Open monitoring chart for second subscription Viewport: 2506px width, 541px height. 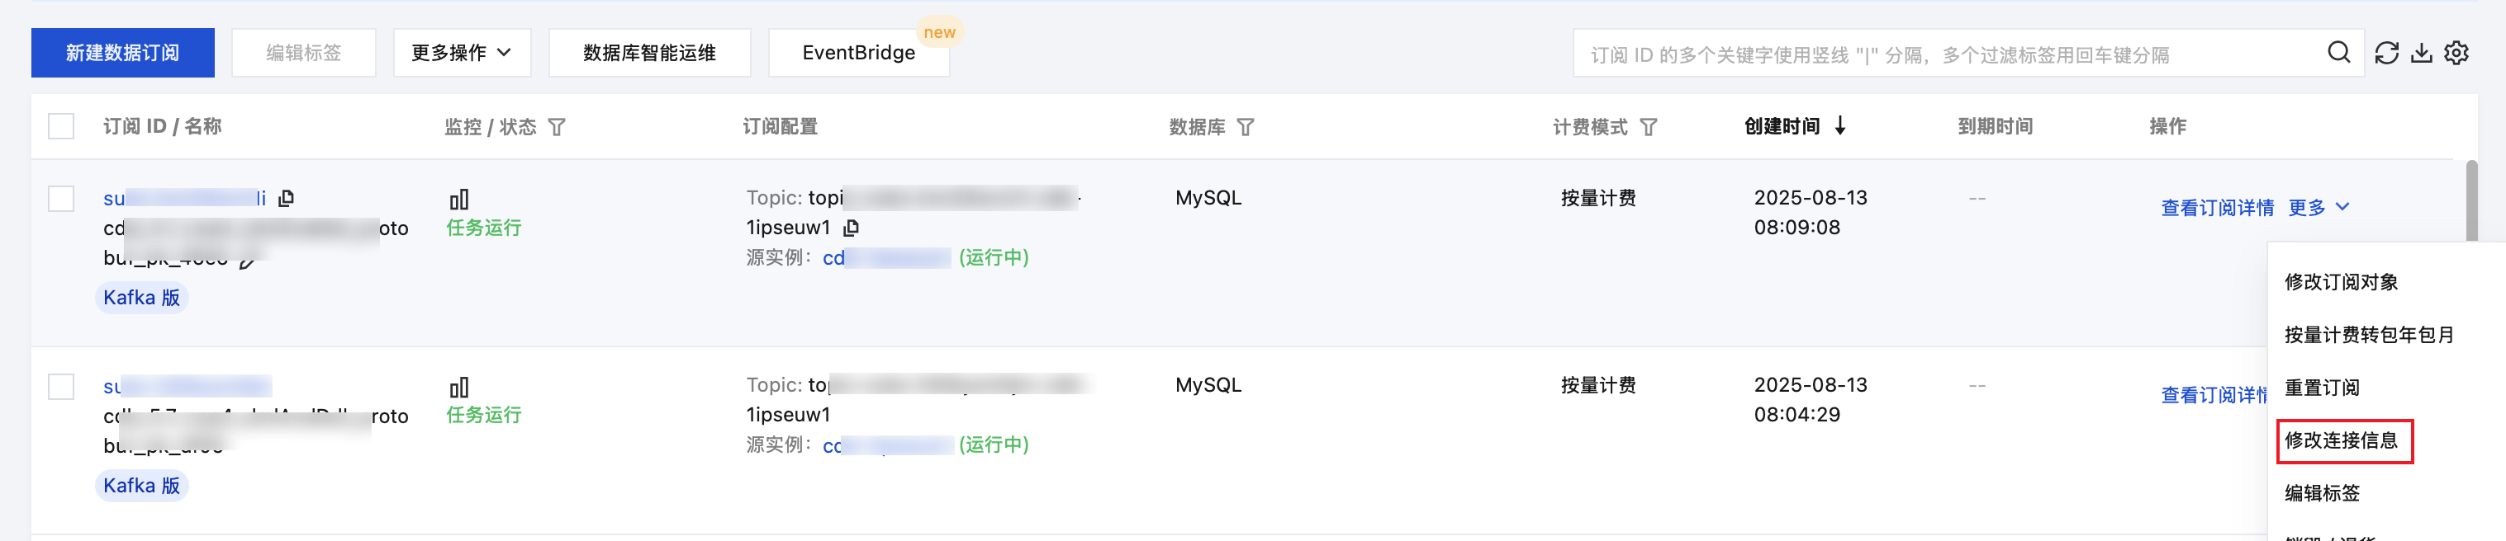pos(459,387)
